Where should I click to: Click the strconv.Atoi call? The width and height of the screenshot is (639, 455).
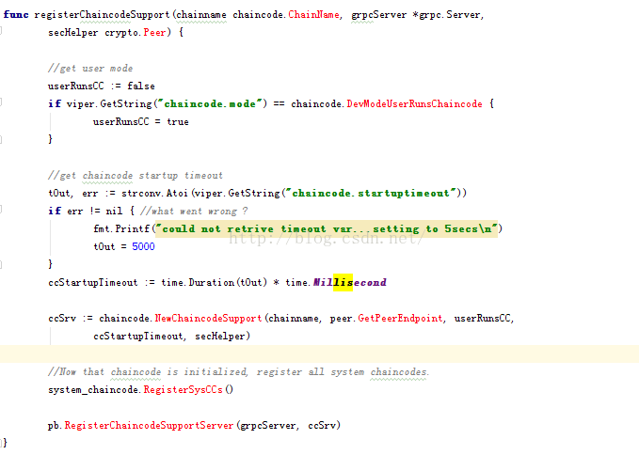(154, 193)
